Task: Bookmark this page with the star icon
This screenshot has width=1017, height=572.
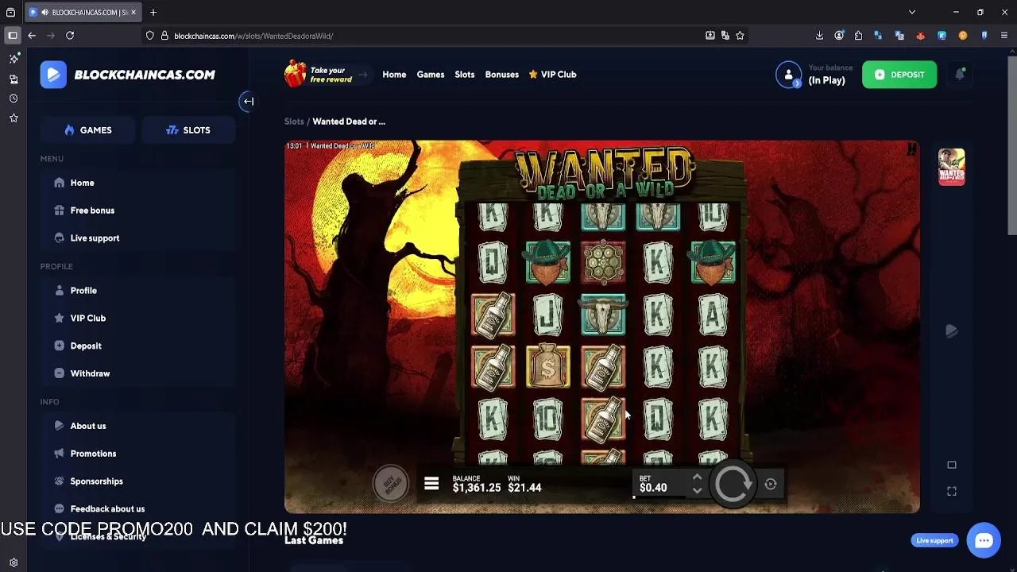Action: click(740, 36)
